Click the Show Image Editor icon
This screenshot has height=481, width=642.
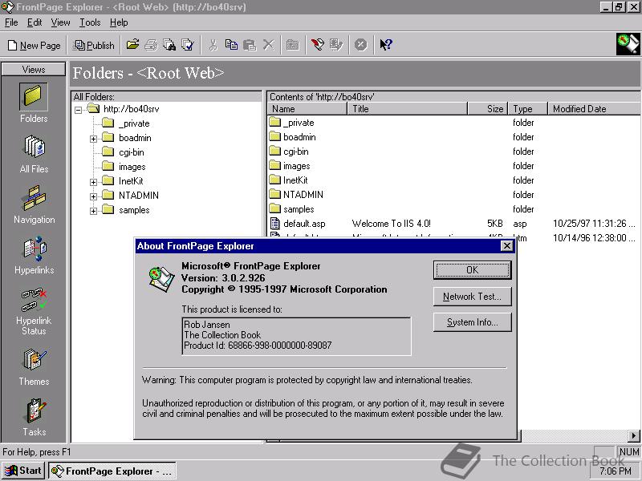coord(335,45)
